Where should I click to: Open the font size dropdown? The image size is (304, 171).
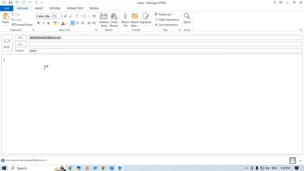pos(61,16)
